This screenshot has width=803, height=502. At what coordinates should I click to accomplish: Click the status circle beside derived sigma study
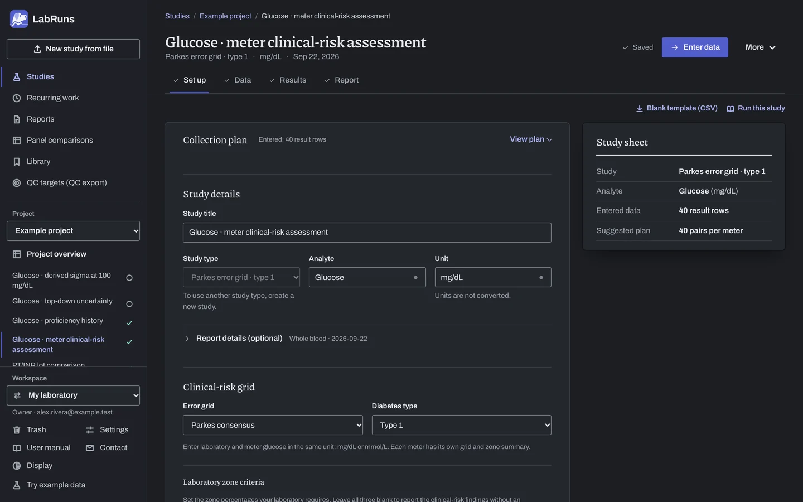pos(129,278)
